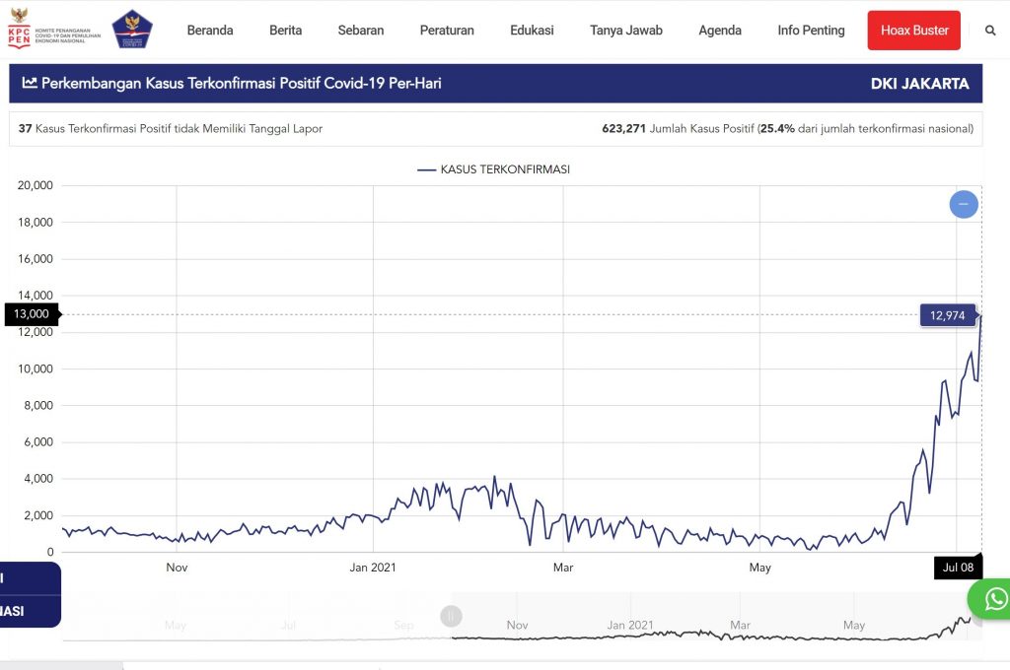Click the KPC PEN logo

(53, 30)
